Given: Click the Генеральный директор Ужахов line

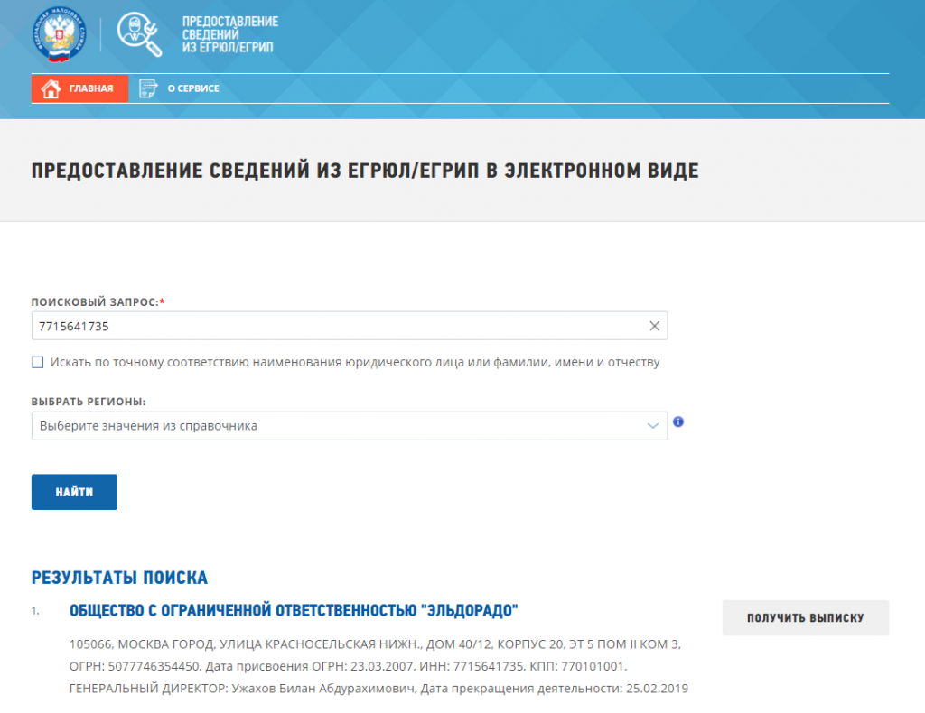Looking at the screenshot, I should [378, 689].
